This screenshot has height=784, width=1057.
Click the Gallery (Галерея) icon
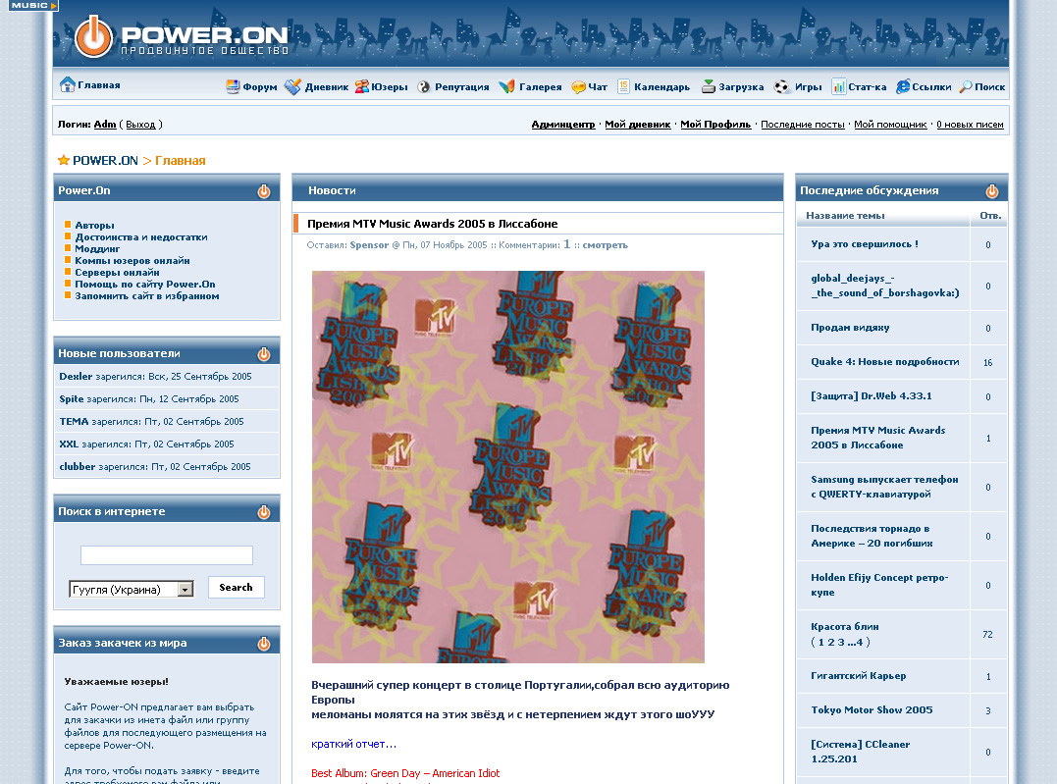coord(506,86)
